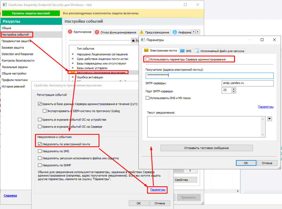282x209 pixels.
Task: Enable Экспортировать в SIEM-систему по протоколу Syslog
Action: [x=45, y=111]
